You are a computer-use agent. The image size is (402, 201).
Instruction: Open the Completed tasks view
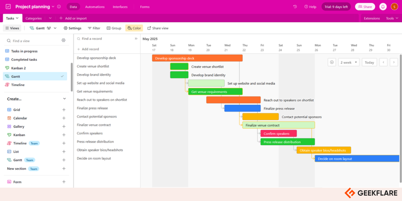35,60
